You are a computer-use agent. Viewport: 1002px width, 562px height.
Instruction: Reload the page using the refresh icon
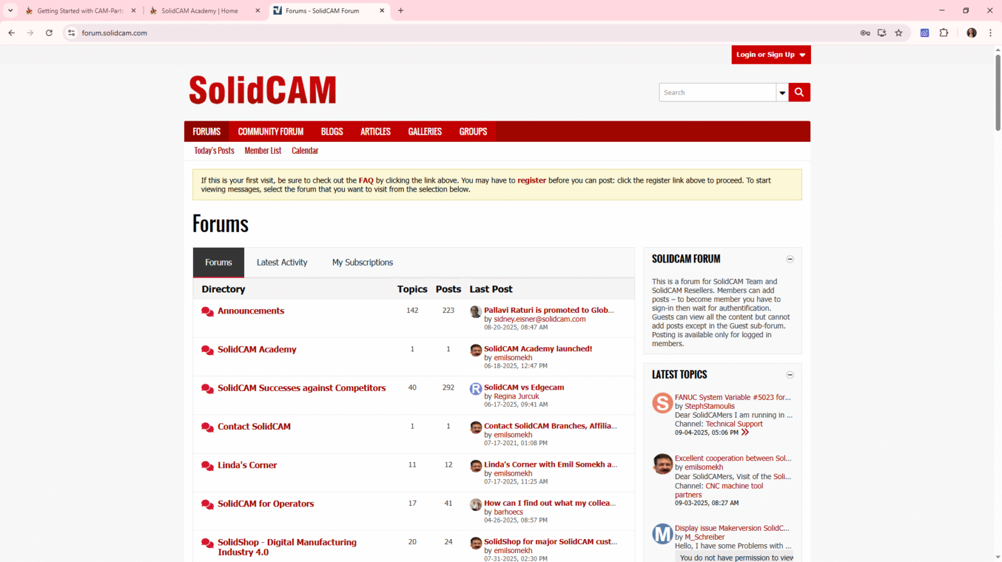tap(49, 33)
